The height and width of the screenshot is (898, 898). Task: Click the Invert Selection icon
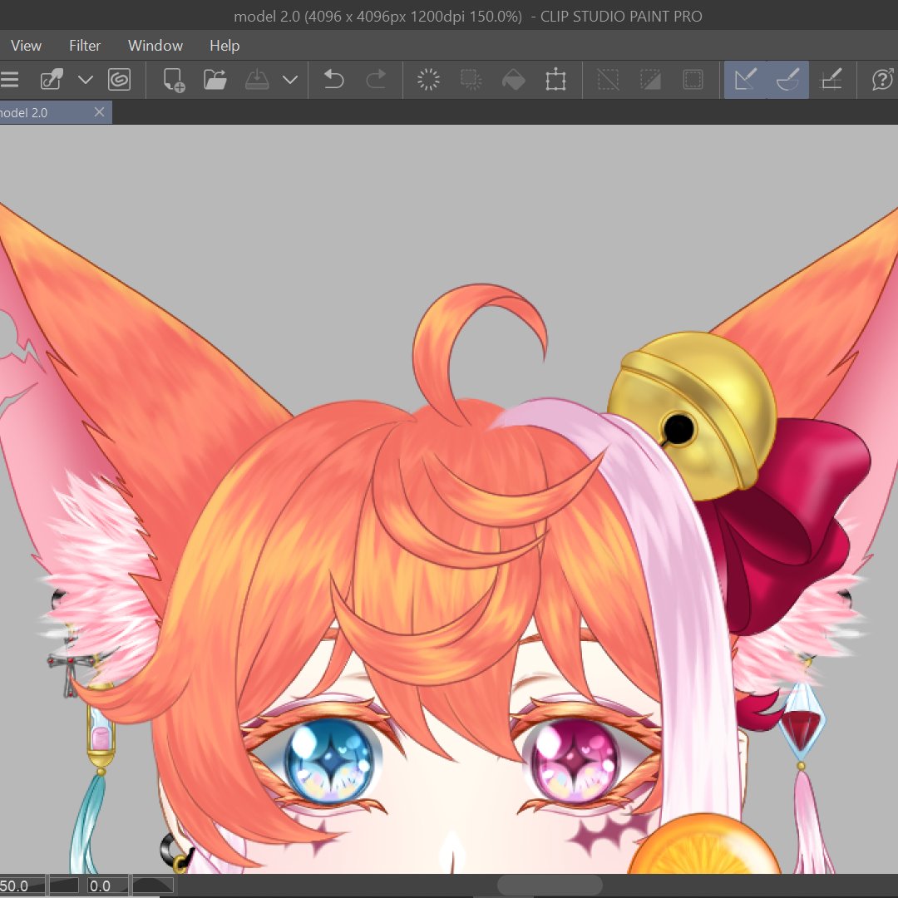pyautogui.click(x=650, y=79)
